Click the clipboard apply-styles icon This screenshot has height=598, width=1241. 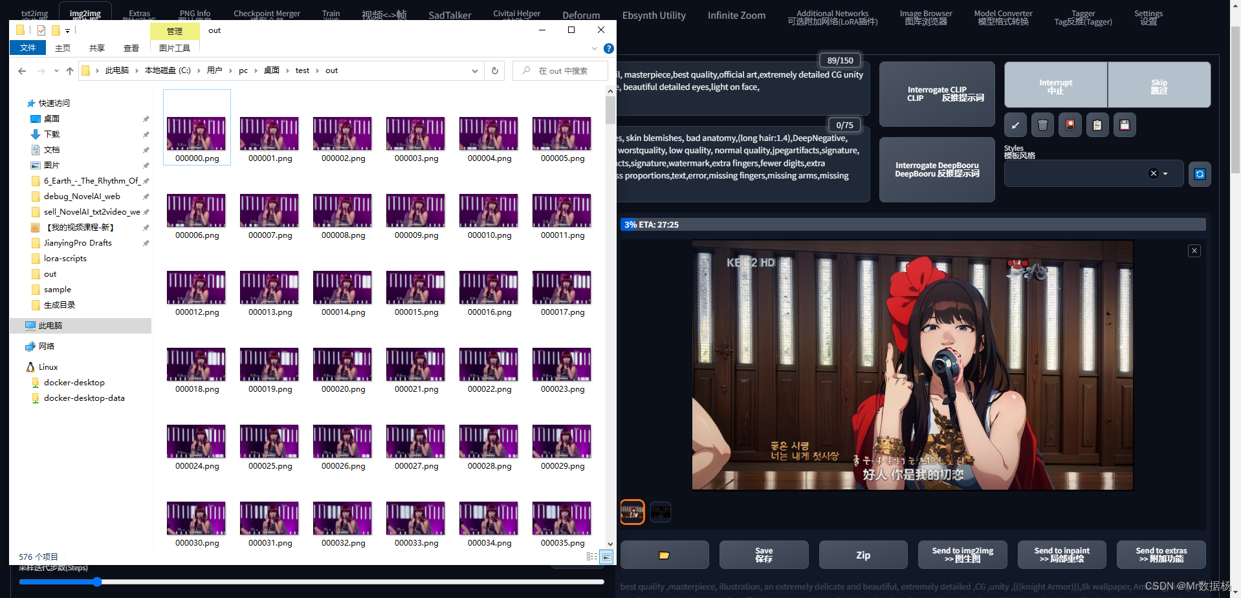point(1097,125)
